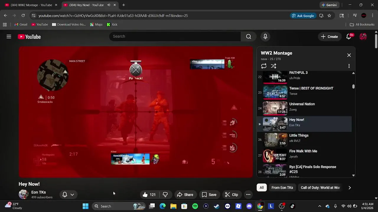
Task: Open YouTube notifications bell with 9+ badge
Action: 349,37
